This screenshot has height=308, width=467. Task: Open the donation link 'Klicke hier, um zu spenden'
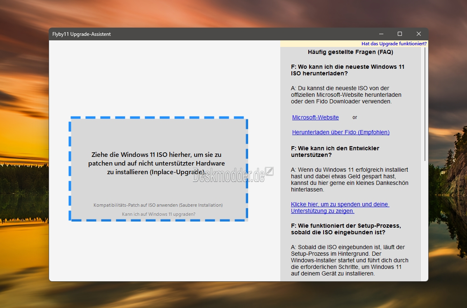(340, 208)
